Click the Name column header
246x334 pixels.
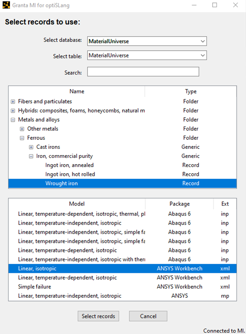click(x=77, y=92)
